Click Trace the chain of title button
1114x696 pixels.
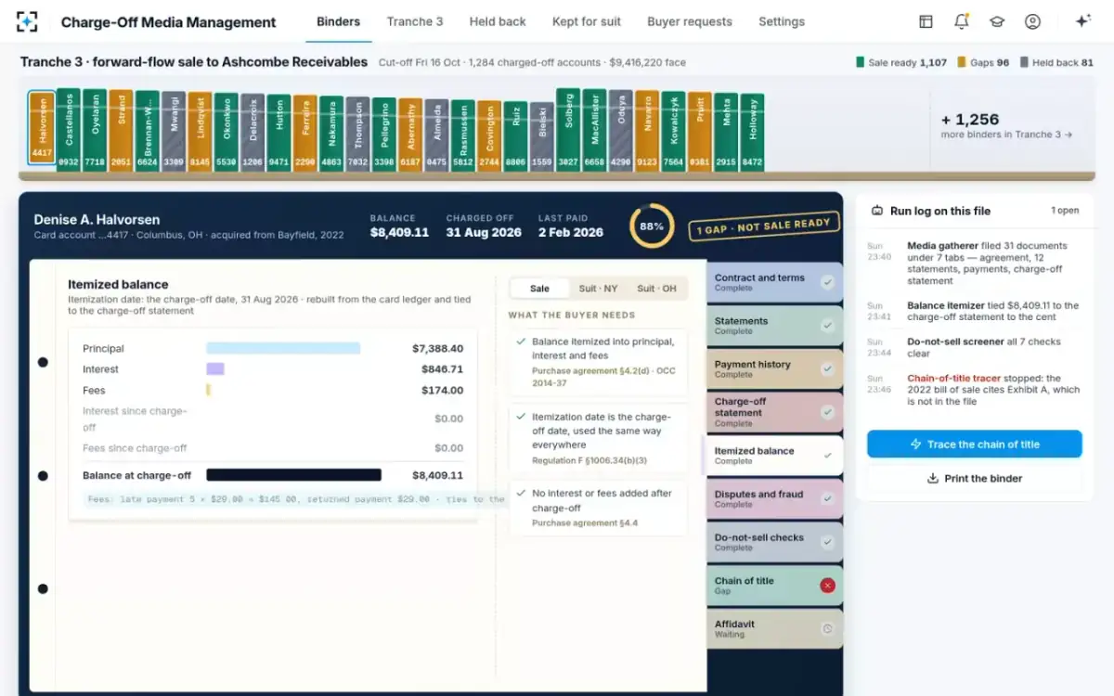[x=975, y=445]
